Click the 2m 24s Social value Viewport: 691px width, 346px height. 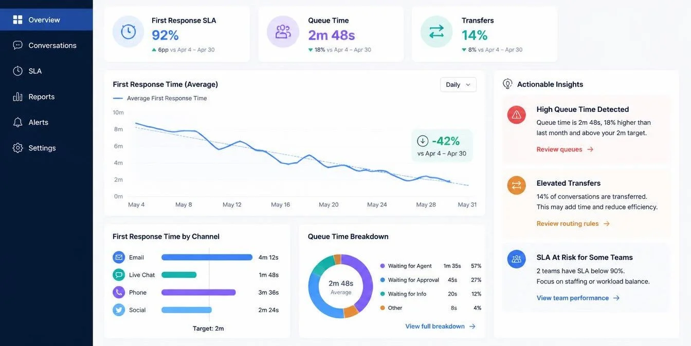coord(268,310)
